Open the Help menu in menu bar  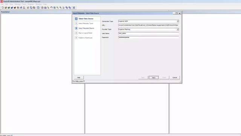45,4
